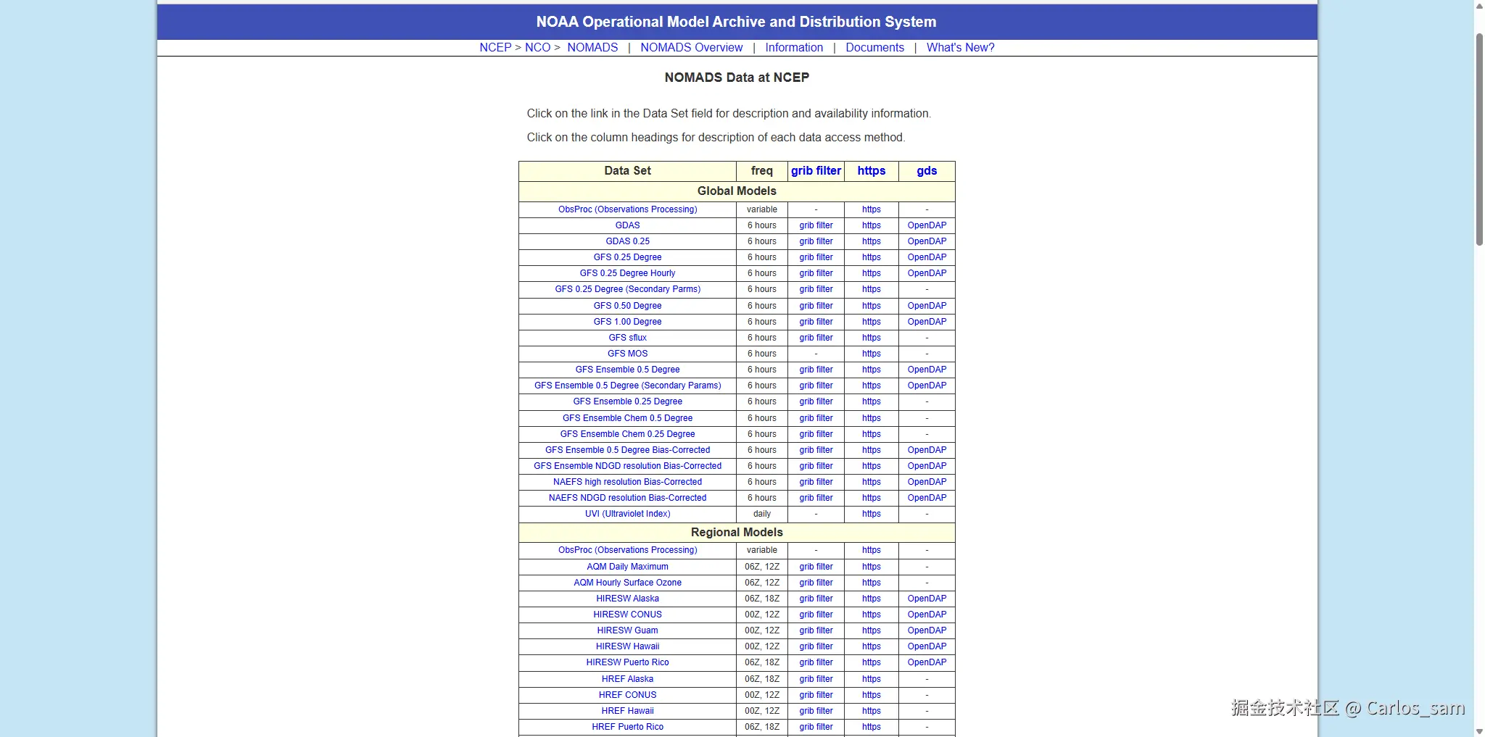Click the scrollbar up arrow

click(x=1479, y=6)
